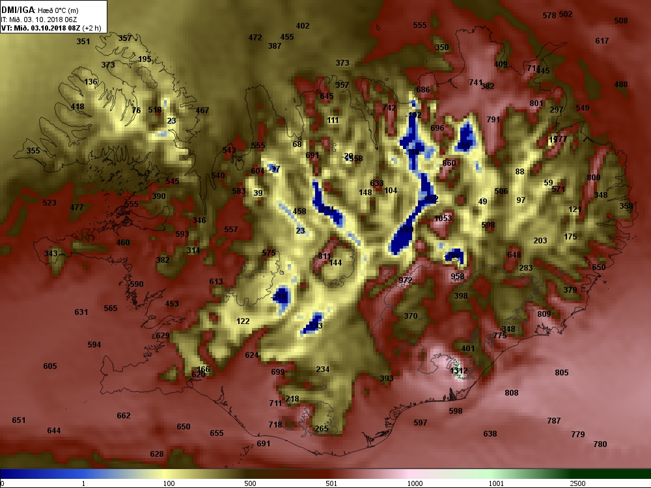Click the map value '811'
This screenshot has width=651, height=488.
(324, 256)
